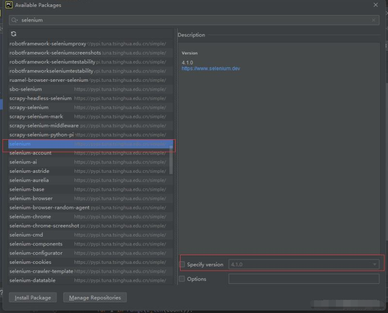The image size is (388, 313).
Task: Select selenium-cookies package
Action: (x=91, y=262)
